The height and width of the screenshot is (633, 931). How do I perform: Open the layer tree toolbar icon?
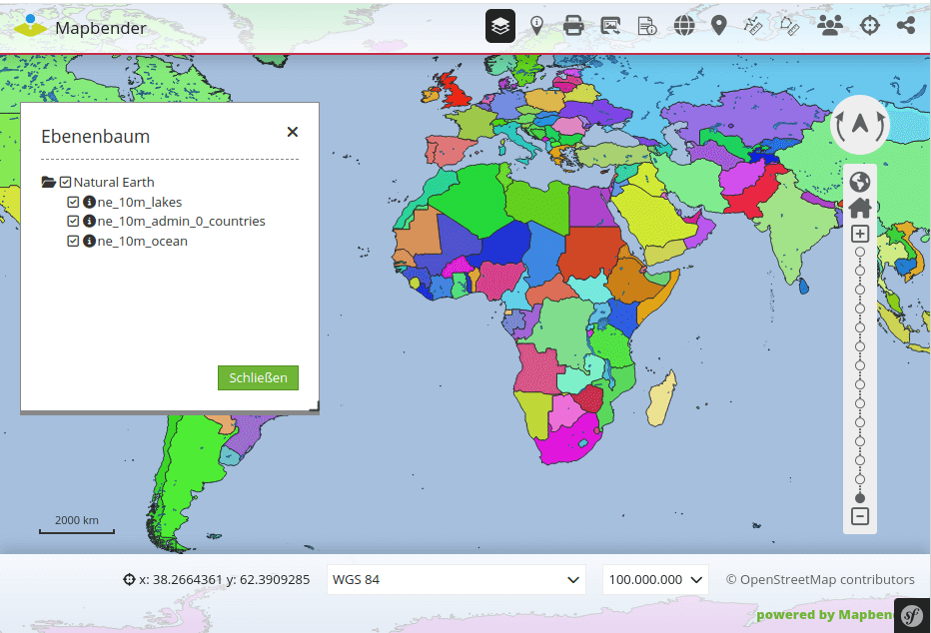click(499, 25)
